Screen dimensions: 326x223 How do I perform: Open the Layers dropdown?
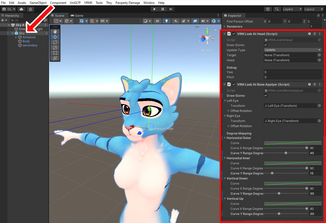coord(292,9)
